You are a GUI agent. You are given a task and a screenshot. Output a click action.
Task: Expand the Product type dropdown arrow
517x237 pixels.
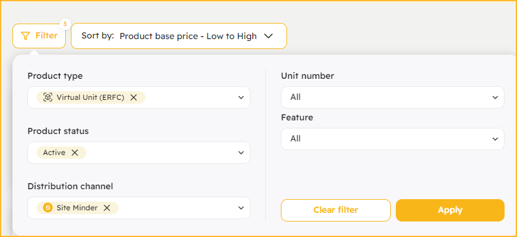click(241, 97)
